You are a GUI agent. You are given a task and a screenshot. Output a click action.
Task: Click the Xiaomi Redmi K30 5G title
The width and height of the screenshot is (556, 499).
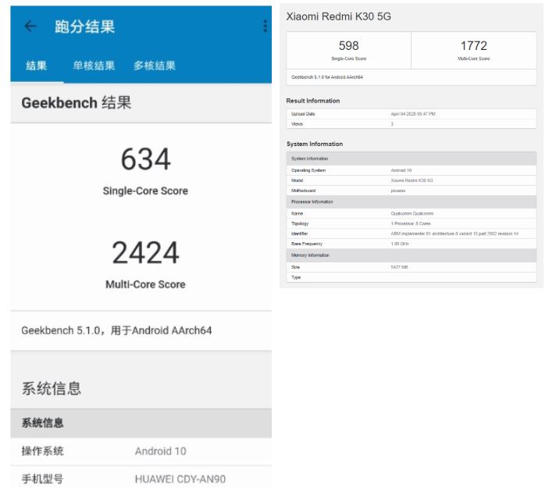[x=338, y=16]
